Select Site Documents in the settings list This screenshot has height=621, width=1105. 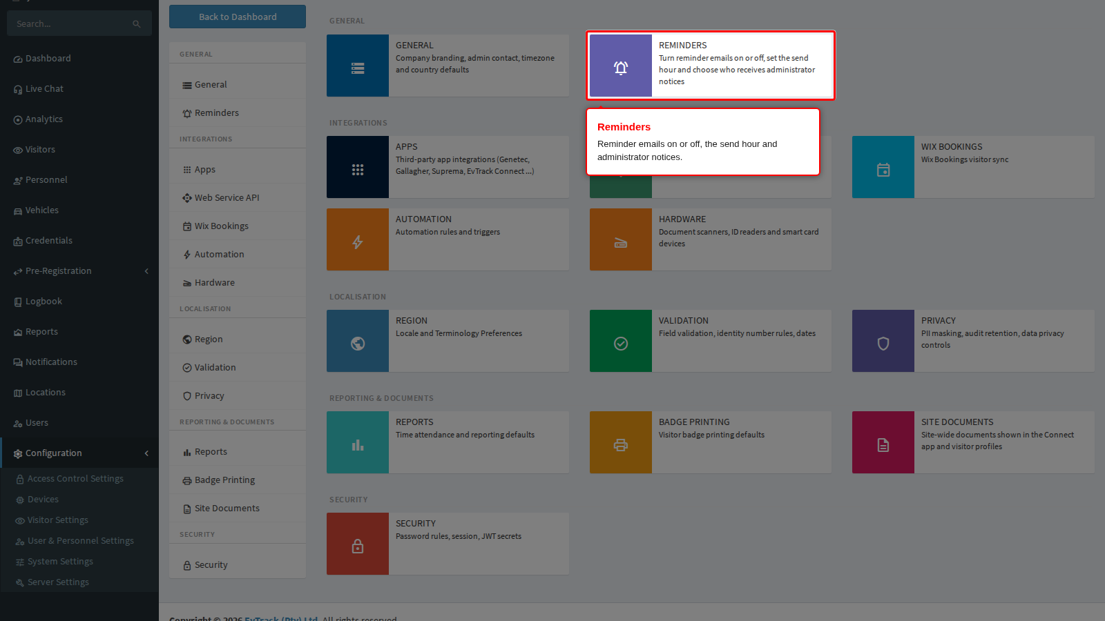238,509
